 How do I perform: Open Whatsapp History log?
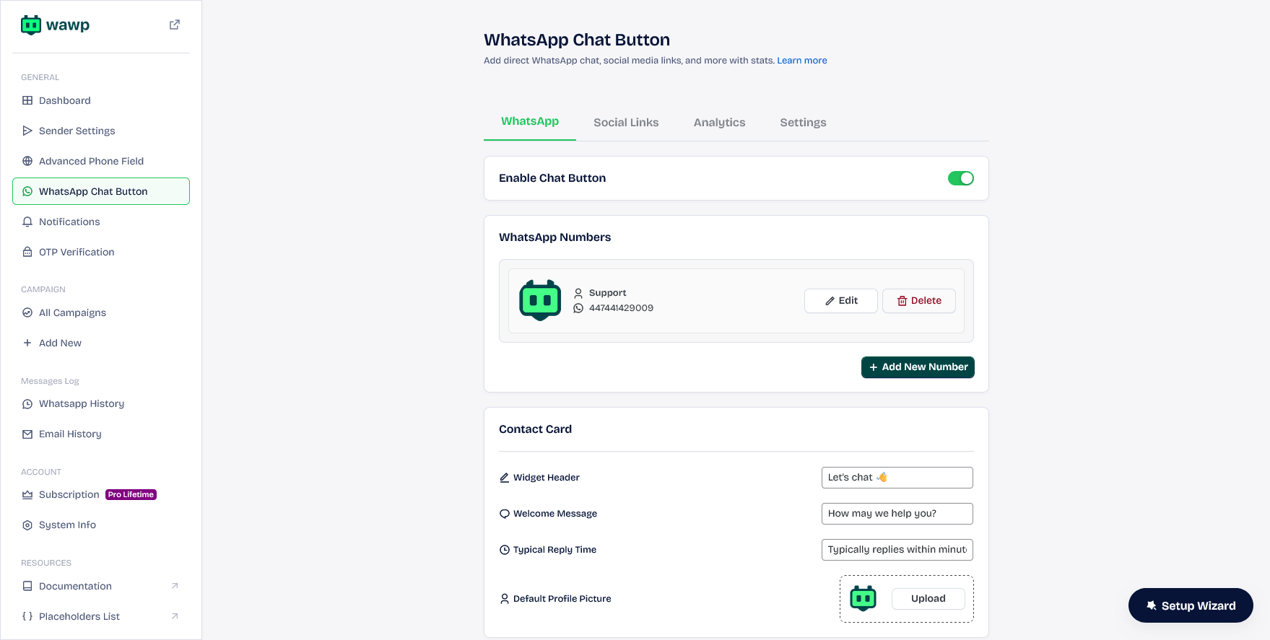[x=101, y=404]
